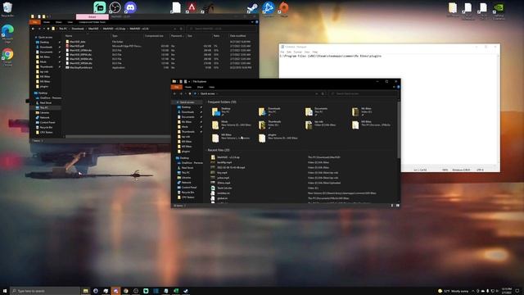
Task: Open the plugins tile in Frequent folders
Action: 278,138
